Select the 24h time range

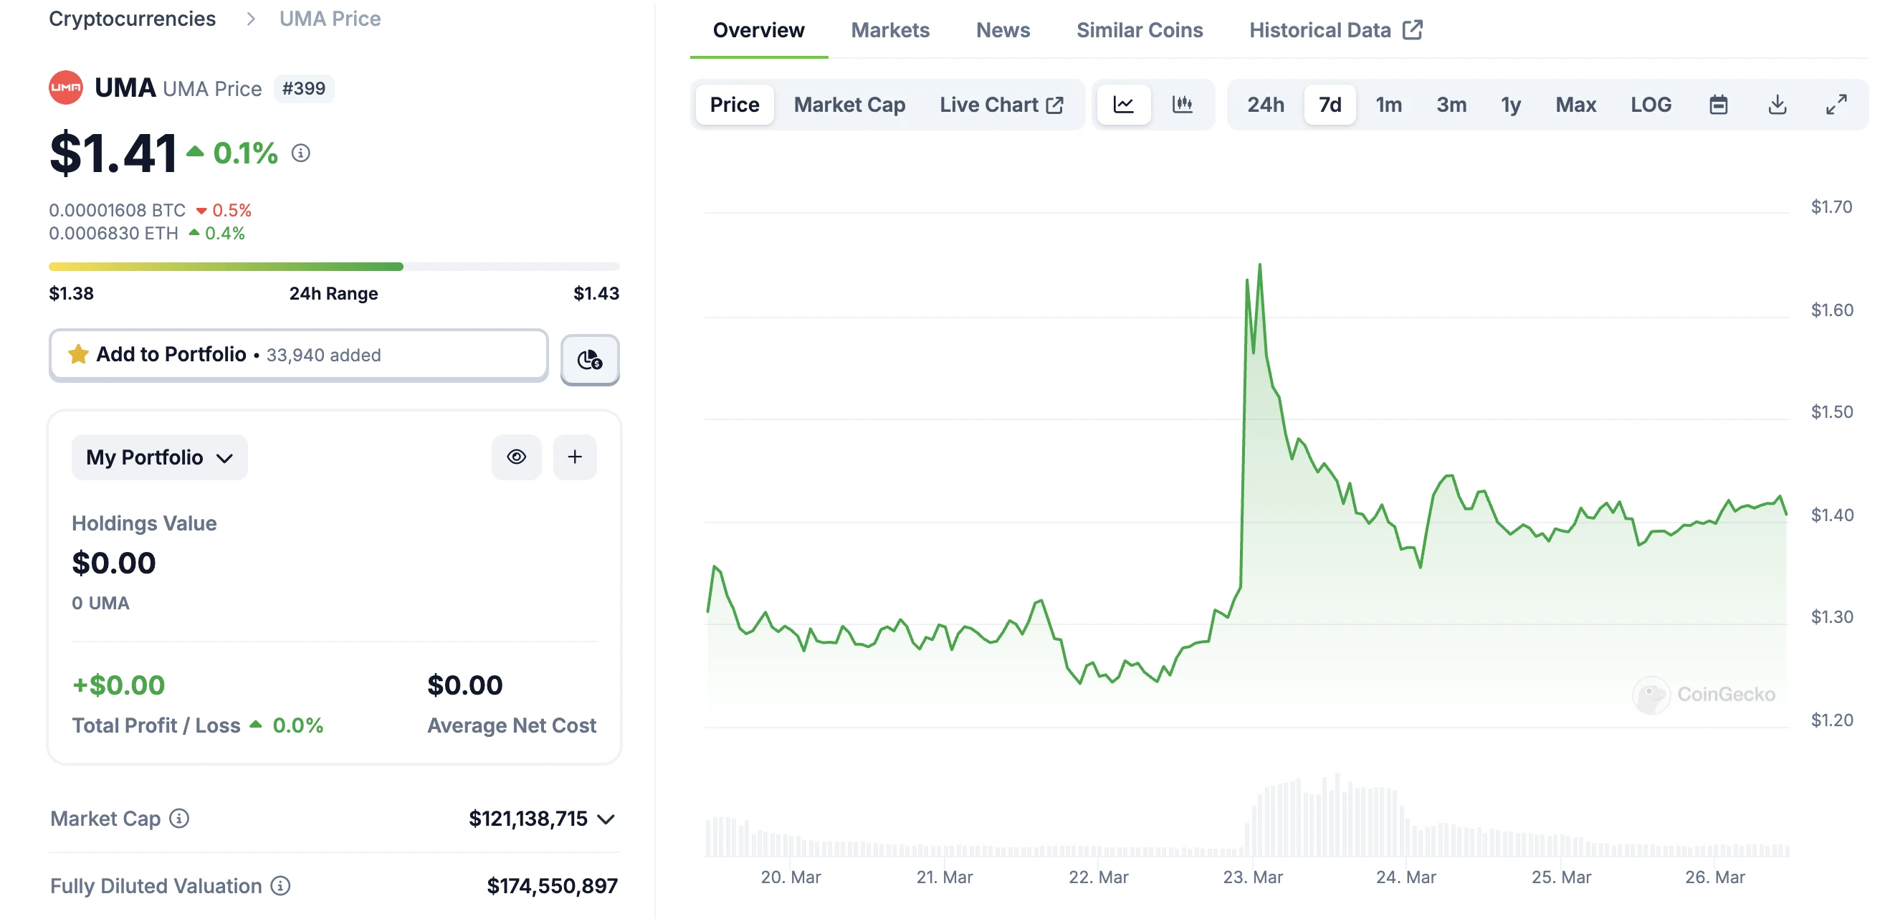[x=1265, y=105]
